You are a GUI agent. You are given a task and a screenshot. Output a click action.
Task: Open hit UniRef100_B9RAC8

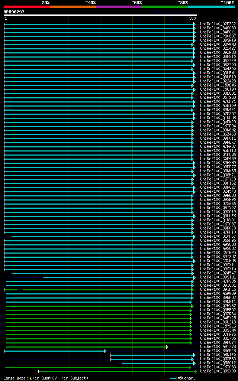pos(218,228)
